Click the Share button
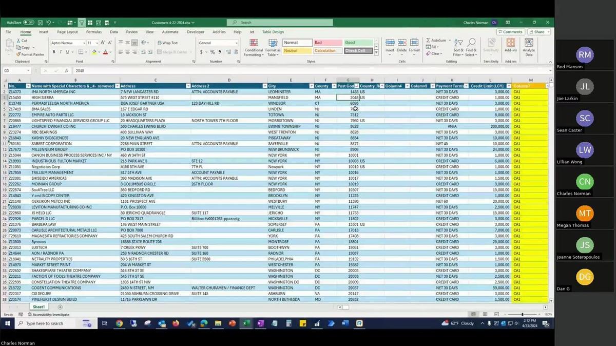Viewport: 616px width, 346px height. click(x=538, y=32)
